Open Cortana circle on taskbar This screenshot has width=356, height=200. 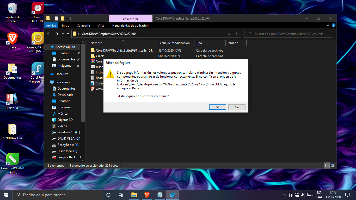click(x=108, y=195)
